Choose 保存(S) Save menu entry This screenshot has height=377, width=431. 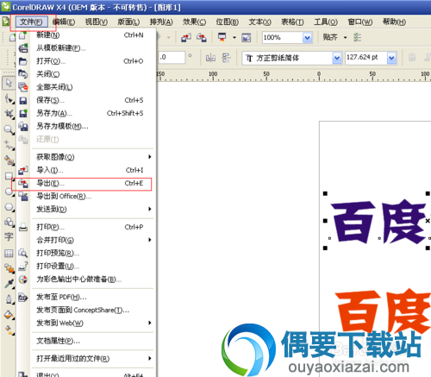point(86,100)
